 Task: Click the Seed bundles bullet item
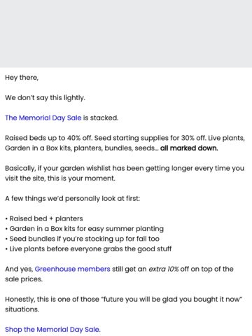(83, 239)
